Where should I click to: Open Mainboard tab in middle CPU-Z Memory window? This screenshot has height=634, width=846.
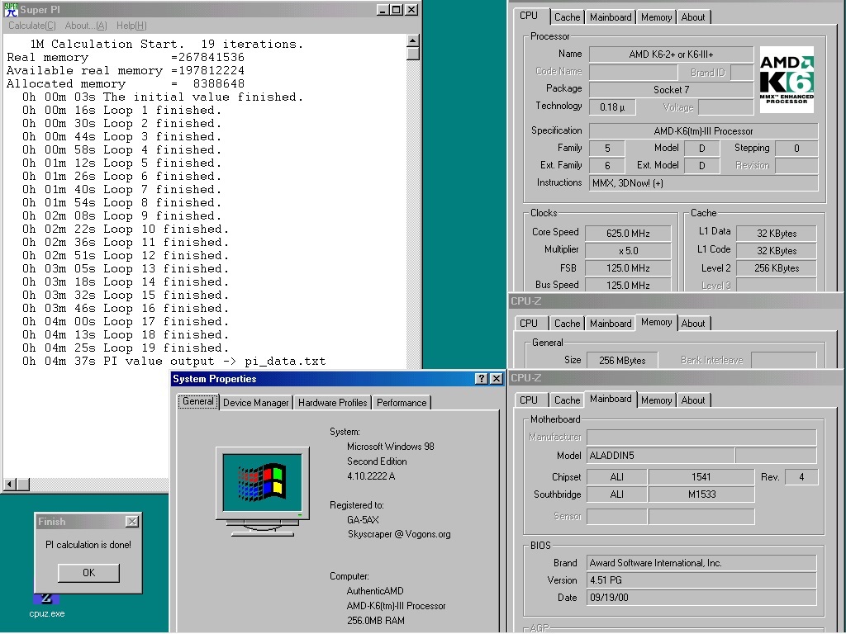tap(611, 324)
